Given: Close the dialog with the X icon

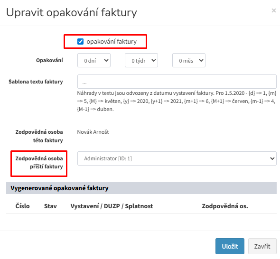Looking at the screenshot, I should (273, 10).
